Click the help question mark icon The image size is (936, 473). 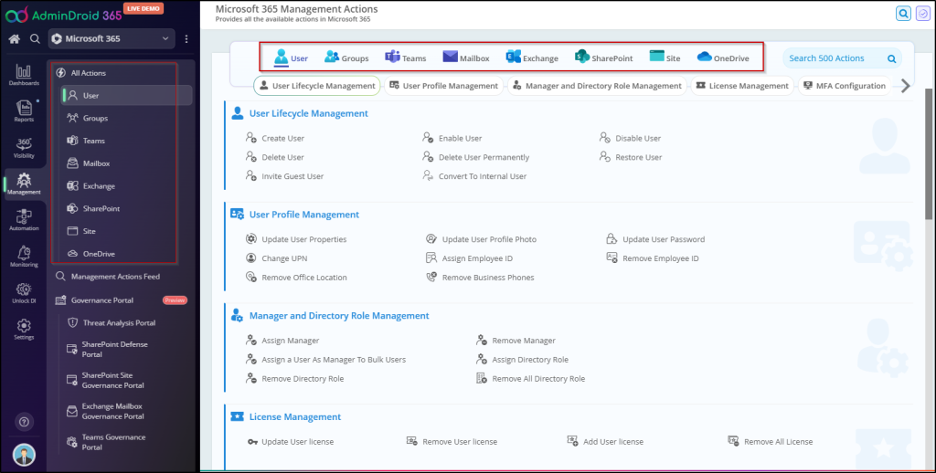click(24, 422)
